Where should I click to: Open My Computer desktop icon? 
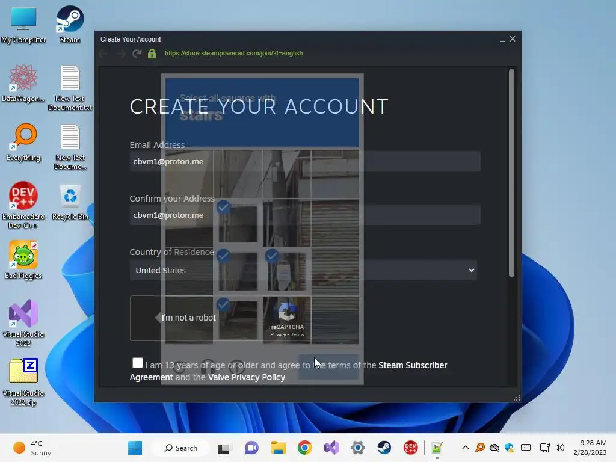coord(23,24)
